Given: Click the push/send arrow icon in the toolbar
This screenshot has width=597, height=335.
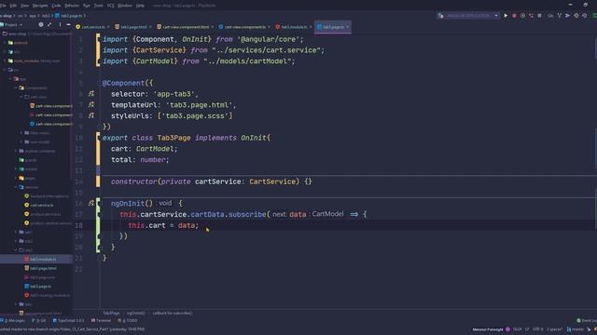Looking at the screenshot, I should click(x=568, y=16).
